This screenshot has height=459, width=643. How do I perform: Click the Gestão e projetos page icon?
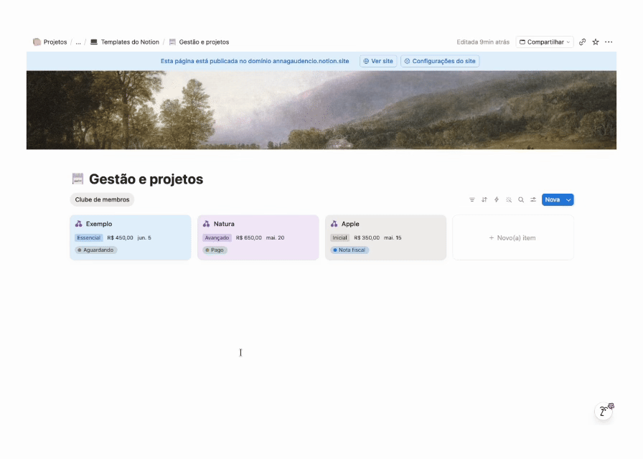coord(78,179)
